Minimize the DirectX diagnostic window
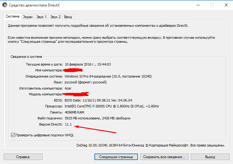 [x=197, y=5]
